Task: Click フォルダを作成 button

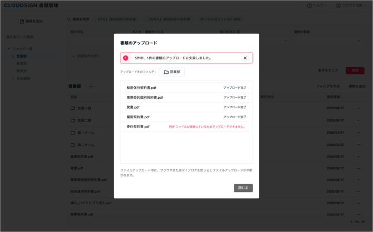Action: click(x=328, y=86)
